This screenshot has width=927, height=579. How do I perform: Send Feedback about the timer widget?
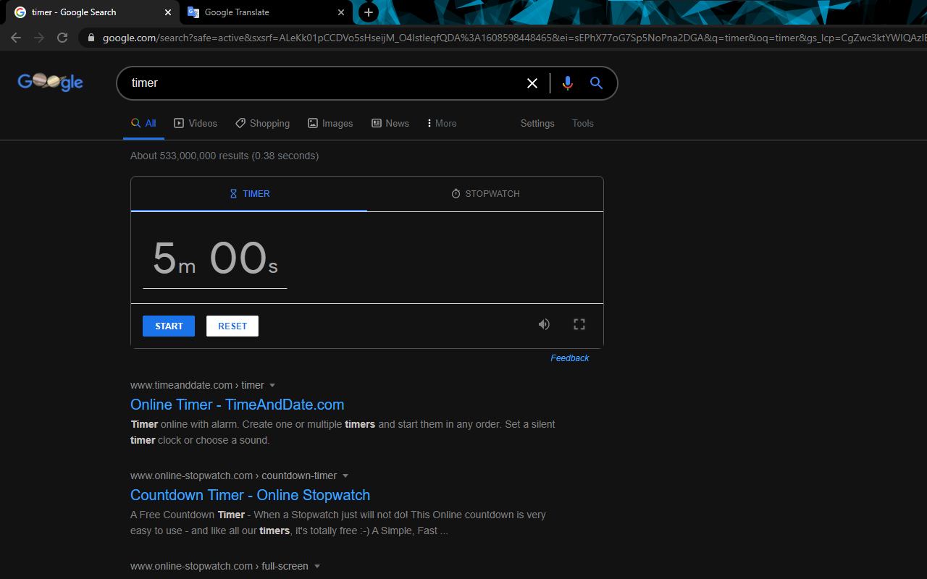click(x=569, y=358)
